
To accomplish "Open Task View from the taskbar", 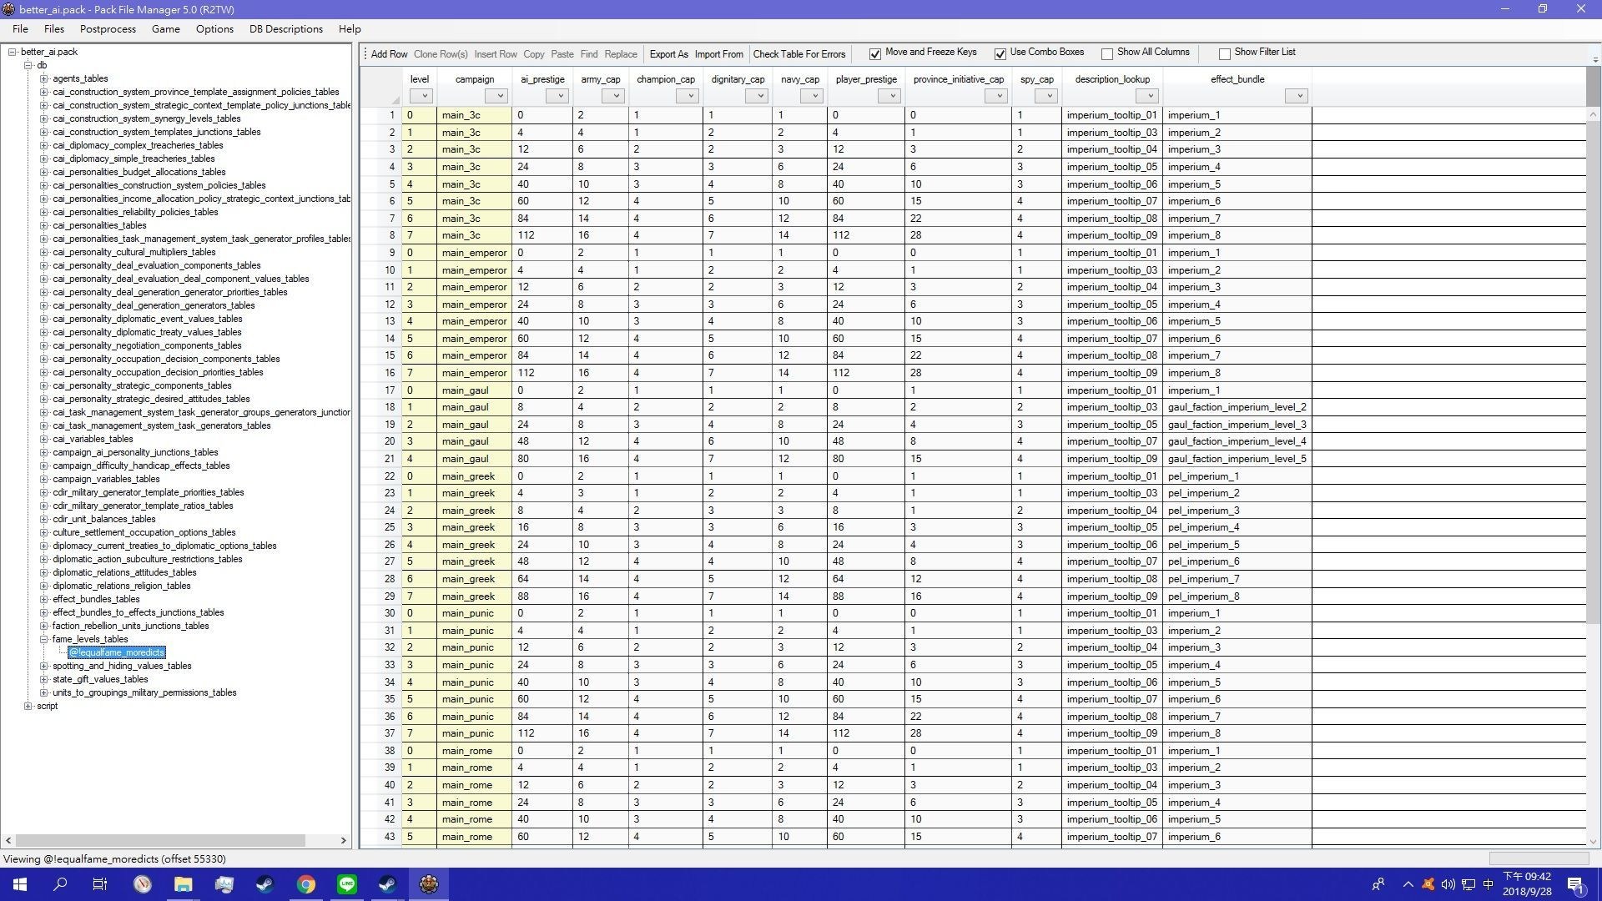I will (100, 884).
